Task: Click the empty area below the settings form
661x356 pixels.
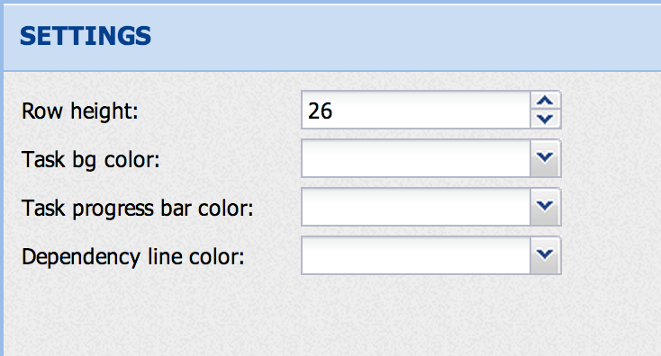Action: point(332,316)
